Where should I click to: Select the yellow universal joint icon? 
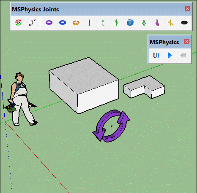(171, 23)
